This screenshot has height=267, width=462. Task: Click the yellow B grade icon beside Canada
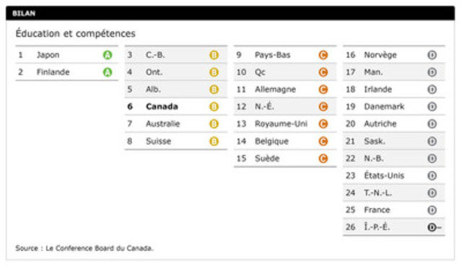click(214, 107)
